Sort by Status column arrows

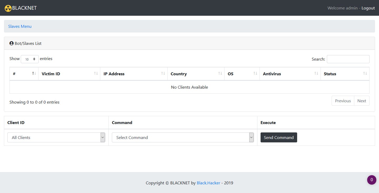(x=365, y=73)
